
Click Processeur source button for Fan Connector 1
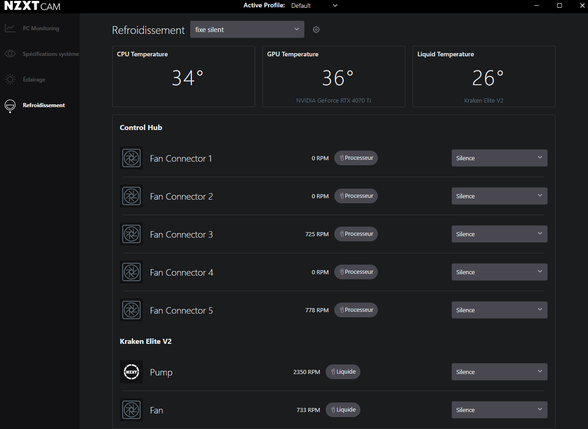click(356, 158)
